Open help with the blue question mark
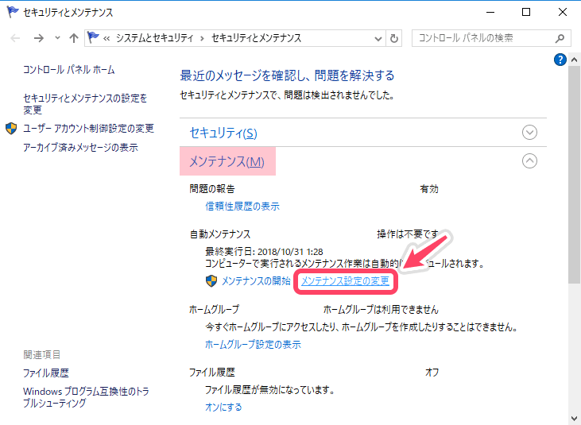The image size is (581, 425). coord(560,60)
